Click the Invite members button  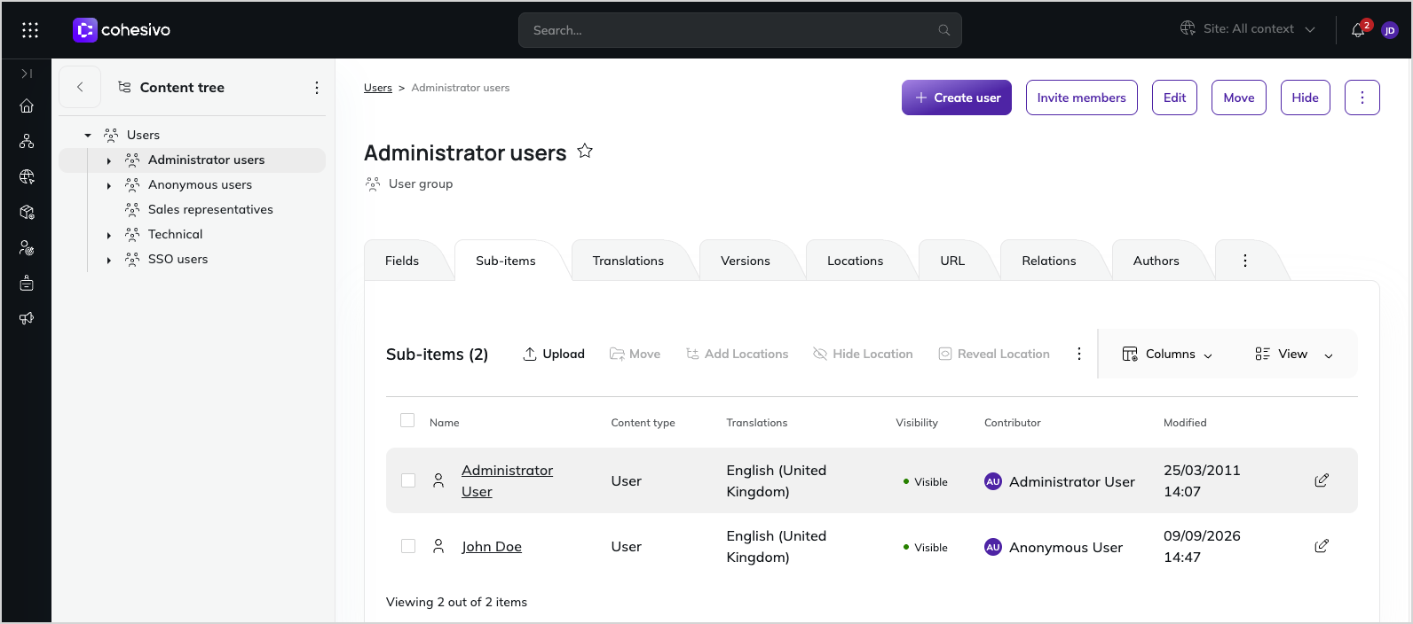[1081, 97]
